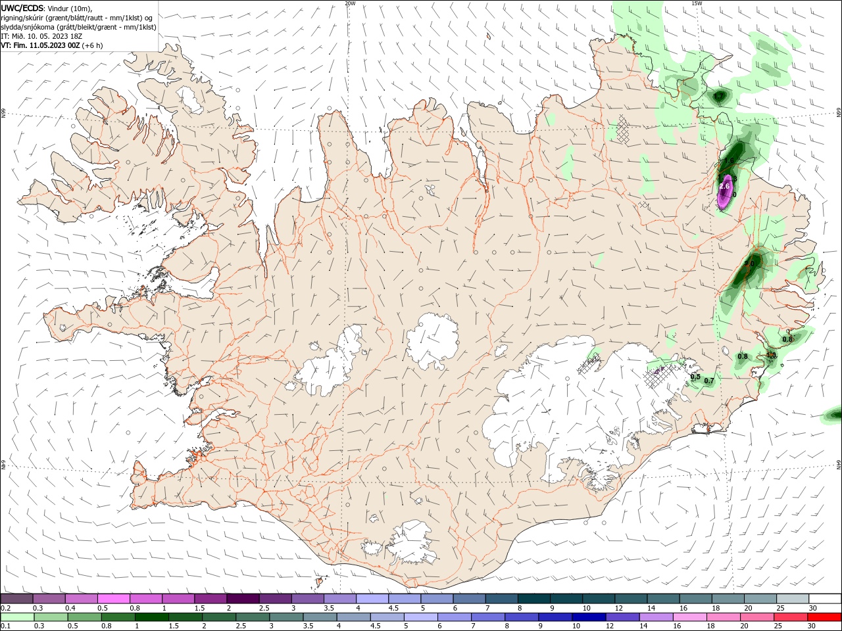Click the cross-hatched patch in northeast Iceland
Screen dimensions: 842x631
pos(622,129)
